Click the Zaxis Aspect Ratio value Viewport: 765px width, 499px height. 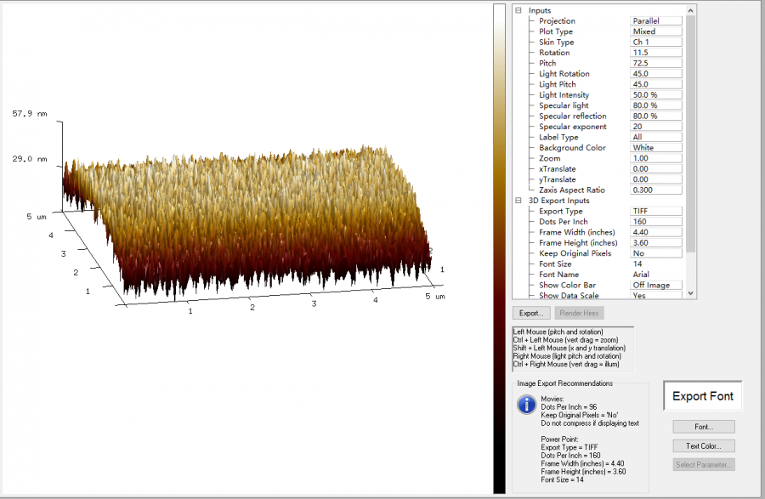tap(655, 190)
